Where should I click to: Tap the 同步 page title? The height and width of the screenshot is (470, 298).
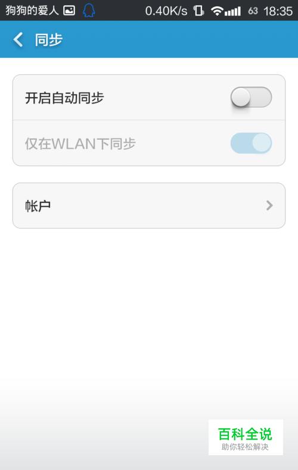(49, 40)
